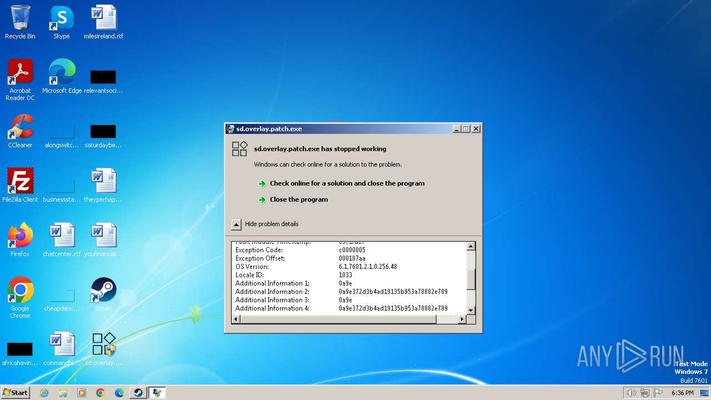The image size is (711, 400).
Task: Click horizontal scroll right arrow in details
Action: [462, 319]
